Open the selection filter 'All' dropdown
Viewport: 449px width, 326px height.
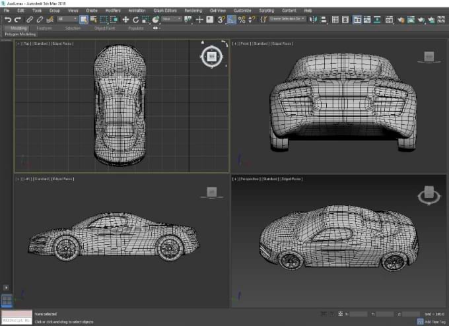click(67, 20)
